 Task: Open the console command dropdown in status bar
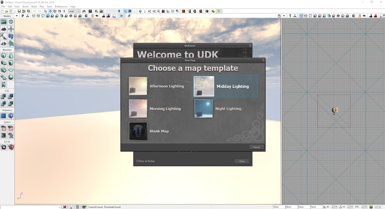click(59, 207)
